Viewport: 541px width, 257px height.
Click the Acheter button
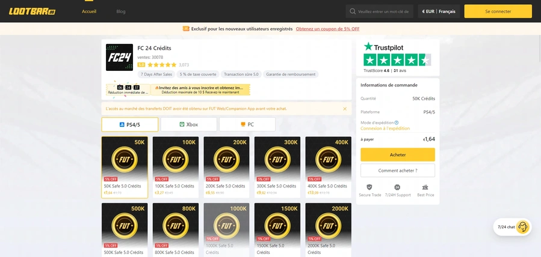click(x=398, y=155)
